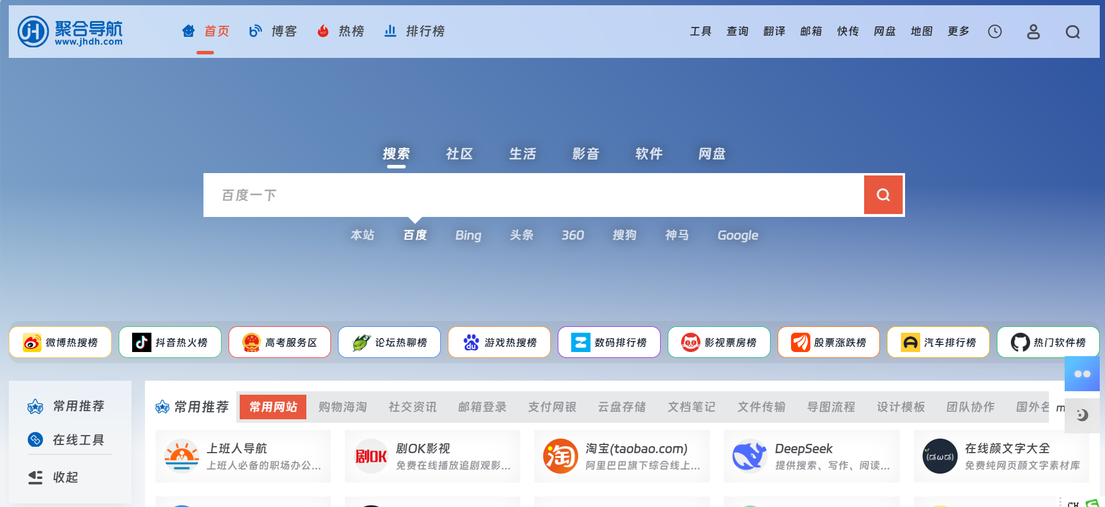The height and width of the screenshot is (507, 1105).
Task: Click the red search submit button
Action: (x=883, y=195)
